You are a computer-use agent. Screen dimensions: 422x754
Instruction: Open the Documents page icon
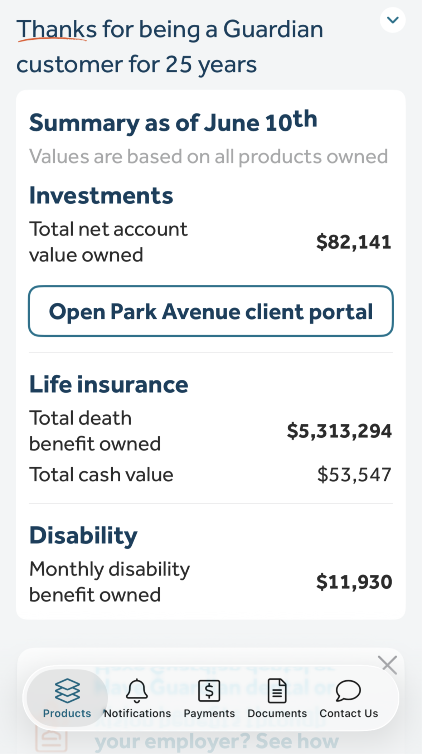coord(277,691)
